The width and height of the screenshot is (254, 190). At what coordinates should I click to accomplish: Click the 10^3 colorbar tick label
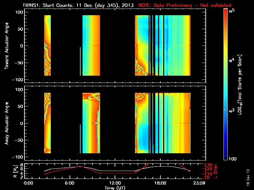tap(232, 111)
